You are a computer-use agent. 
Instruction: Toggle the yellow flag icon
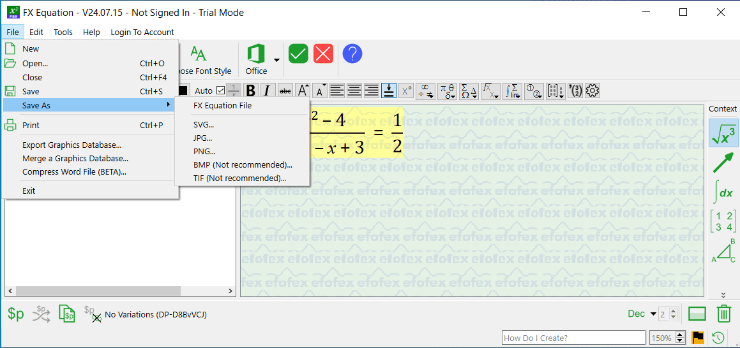(x=698, y=338)
